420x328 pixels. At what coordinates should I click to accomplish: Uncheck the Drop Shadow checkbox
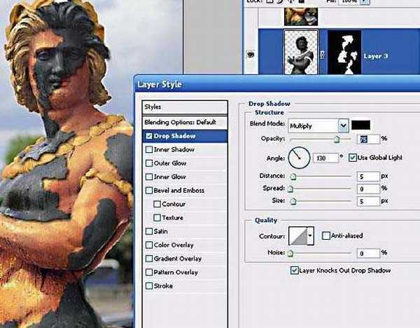coord(148,136)
